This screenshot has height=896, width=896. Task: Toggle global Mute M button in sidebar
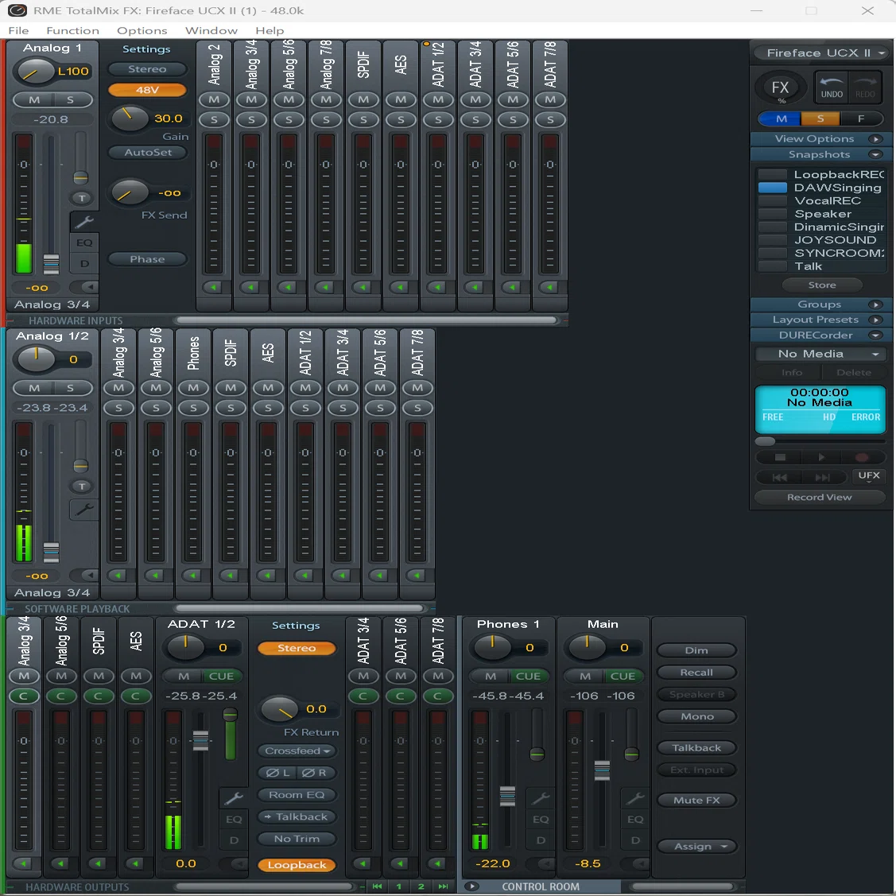click(x=782, y=119)
